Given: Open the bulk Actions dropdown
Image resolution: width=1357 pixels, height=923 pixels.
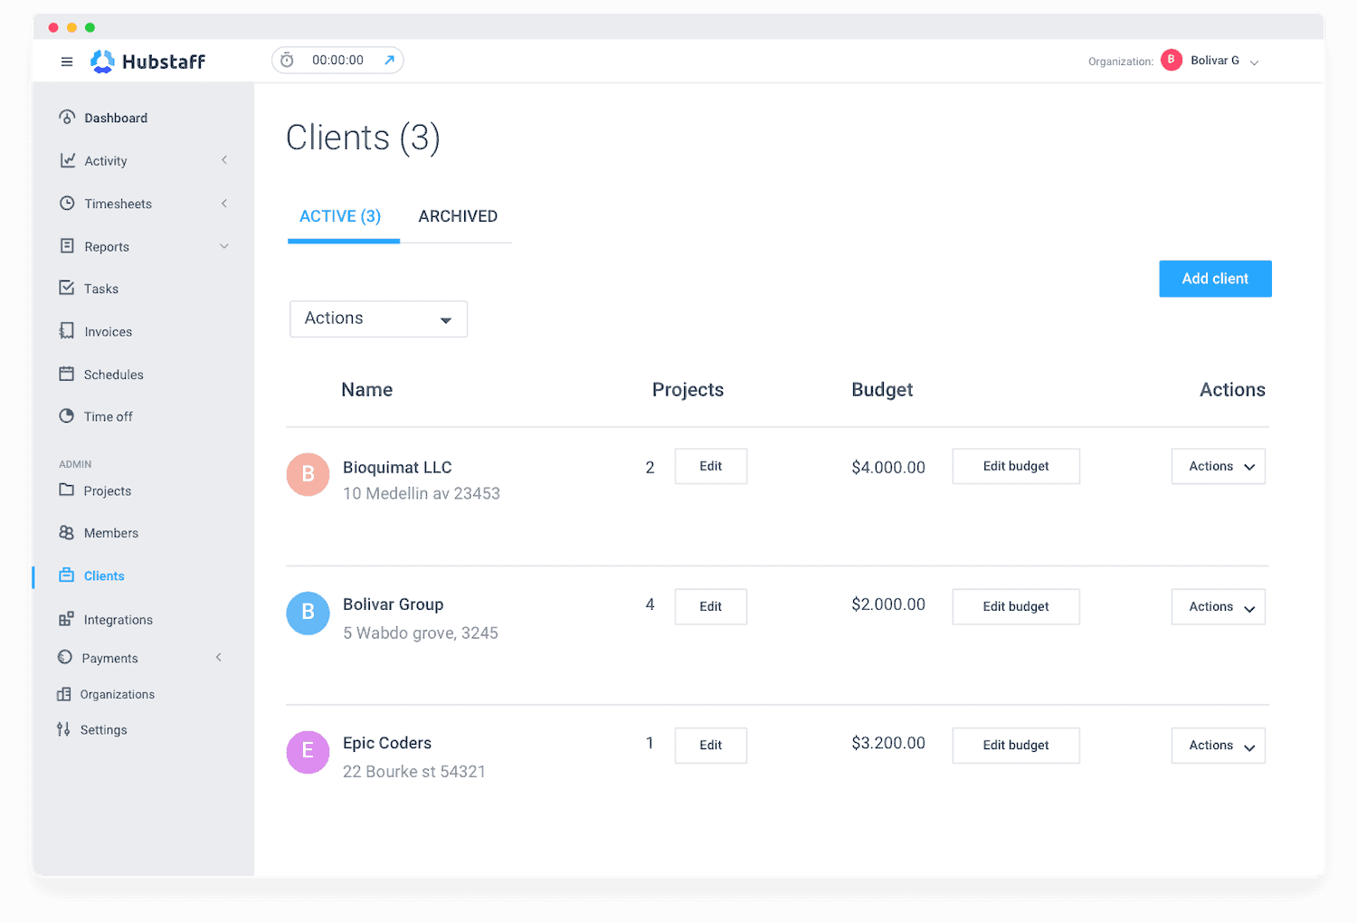Looking at the screenshot, I should (378, 319).
